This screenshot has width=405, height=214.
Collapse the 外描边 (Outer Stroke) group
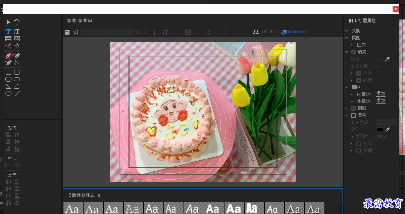[352, 101]
